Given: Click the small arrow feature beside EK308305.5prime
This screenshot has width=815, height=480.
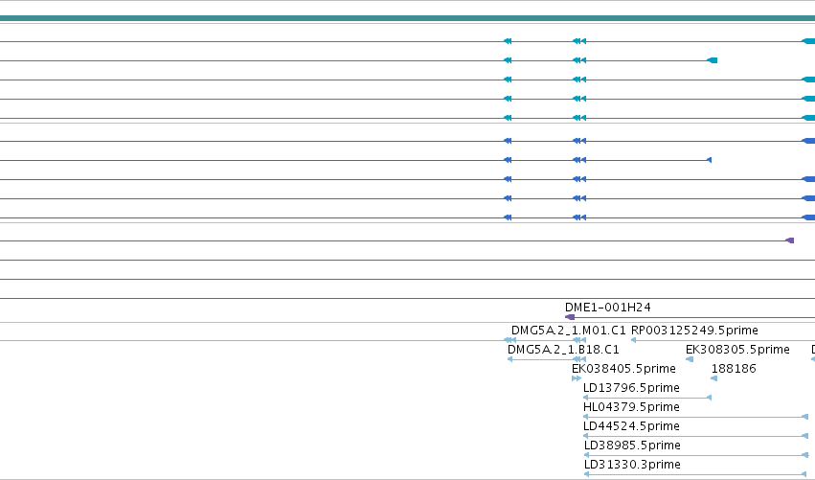Looking at the screenshot, I should click(x=690, y=359).
